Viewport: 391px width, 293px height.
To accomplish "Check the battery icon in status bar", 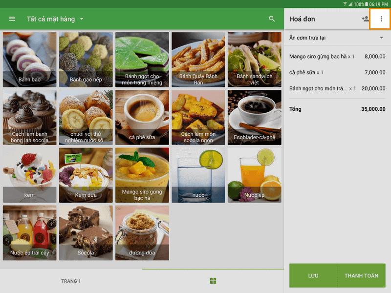I will (x=366, y=4).
